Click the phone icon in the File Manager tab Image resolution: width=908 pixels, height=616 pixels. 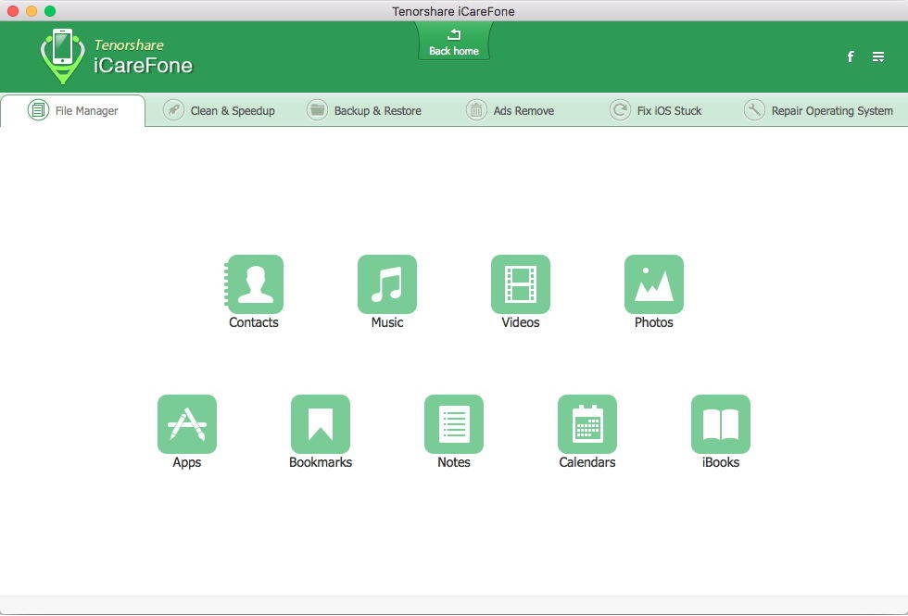[37, 109]
